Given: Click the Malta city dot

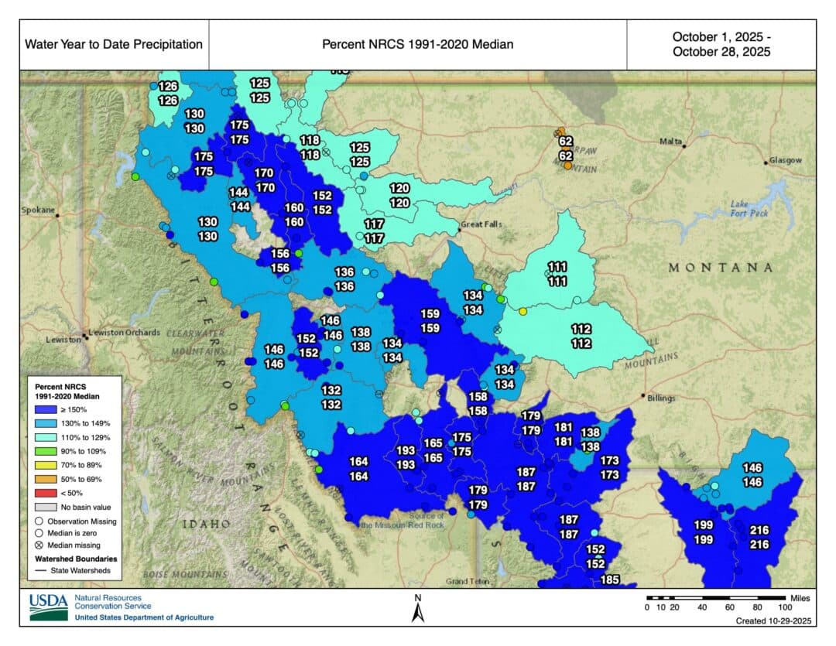Looking at the screenshot, I should coord(684,145).
